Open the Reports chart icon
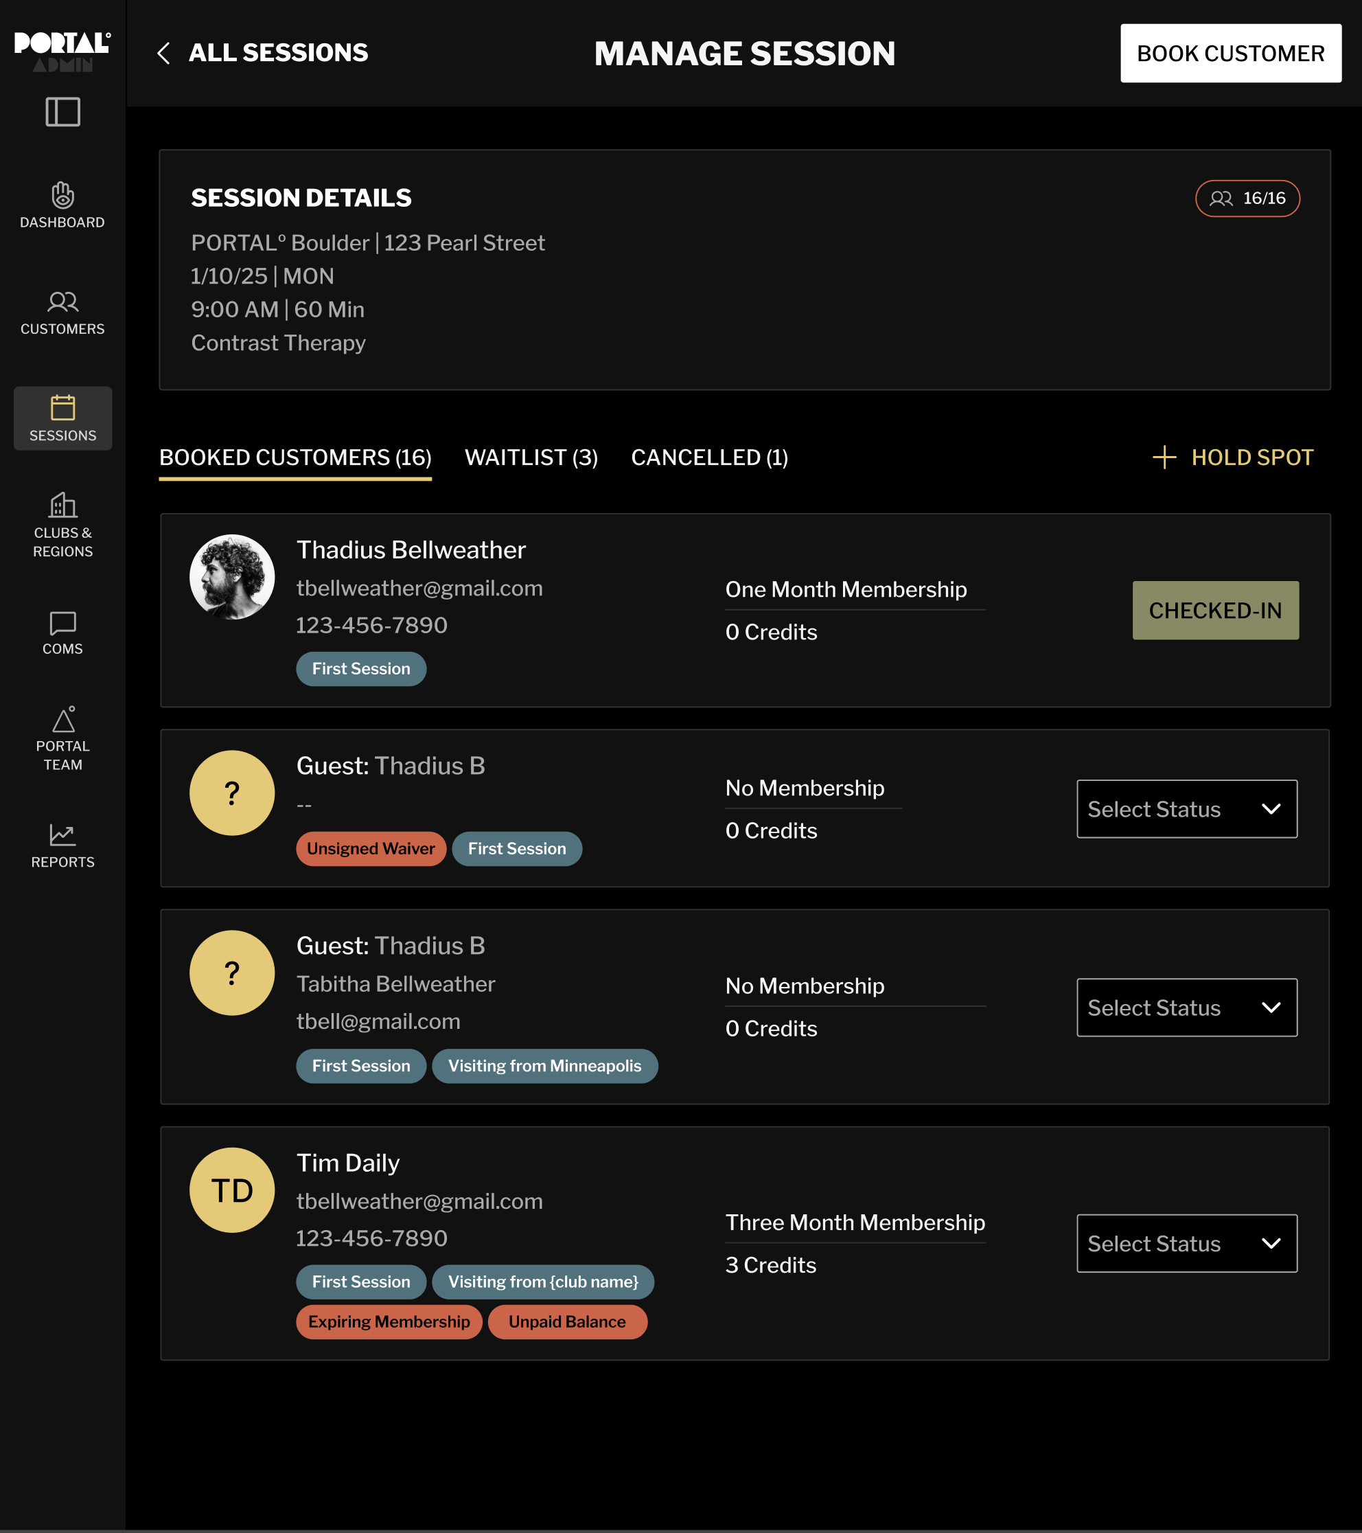 click(62, 845)
